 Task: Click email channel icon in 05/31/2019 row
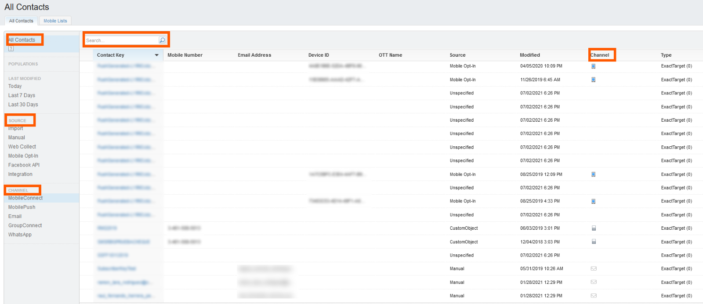(594, 269)
